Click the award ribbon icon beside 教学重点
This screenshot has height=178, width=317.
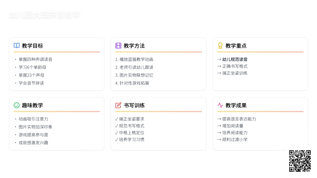(220, 46)
